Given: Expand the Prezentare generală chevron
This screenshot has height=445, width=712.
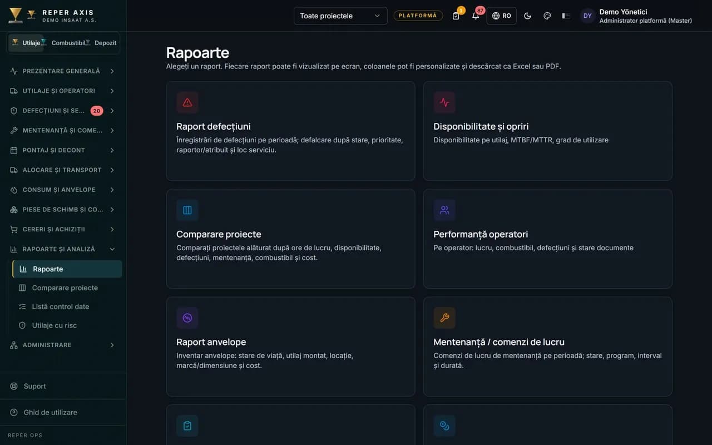Looking at the screenshot, I should click(112, 71).
